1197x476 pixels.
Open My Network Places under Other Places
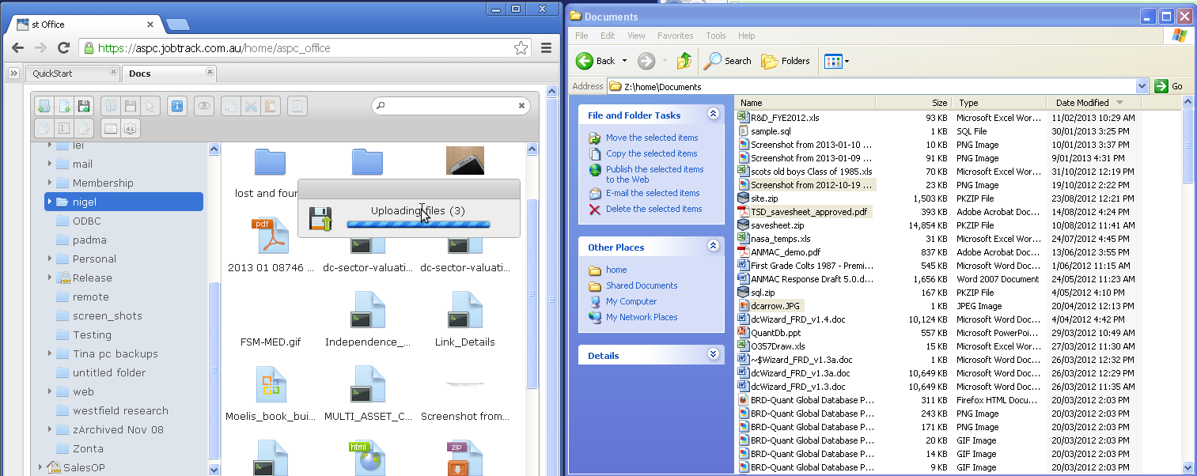click(x=642, y=316)
